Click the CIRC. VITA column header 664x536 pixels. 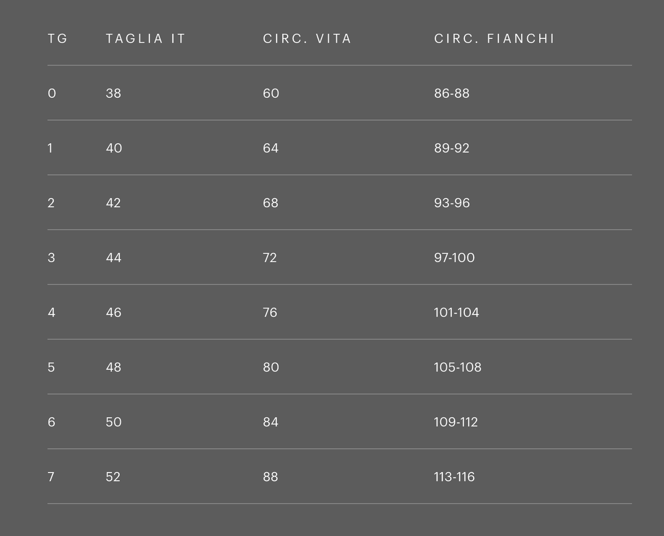[x=307, y=39]
